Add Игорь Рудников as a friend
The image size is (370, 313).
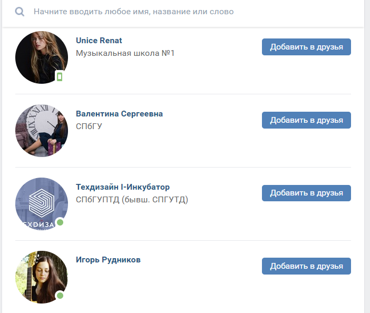coord(306,266)
